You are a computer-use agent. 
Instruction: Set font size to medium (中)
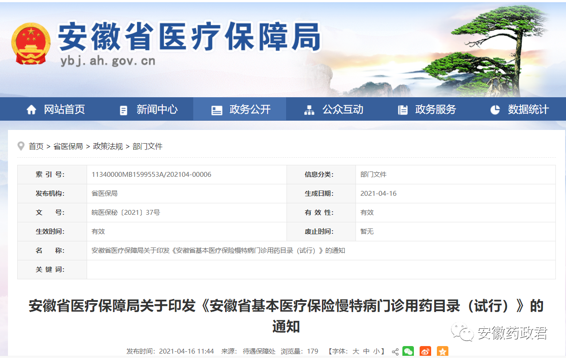pos(366,351)
